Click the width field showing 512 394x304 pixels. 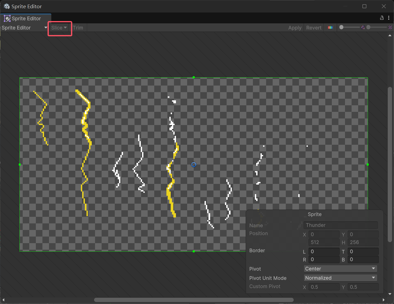tap(324, 242)
